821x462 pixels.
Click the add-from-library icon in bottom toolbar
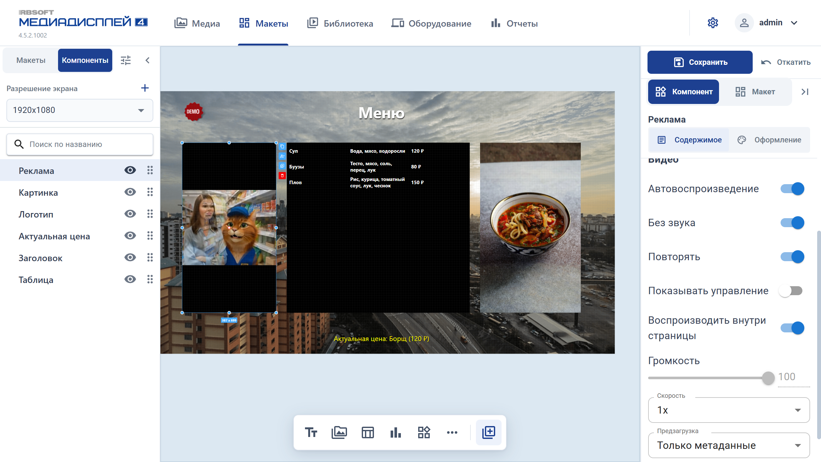(x=489, y=432)
